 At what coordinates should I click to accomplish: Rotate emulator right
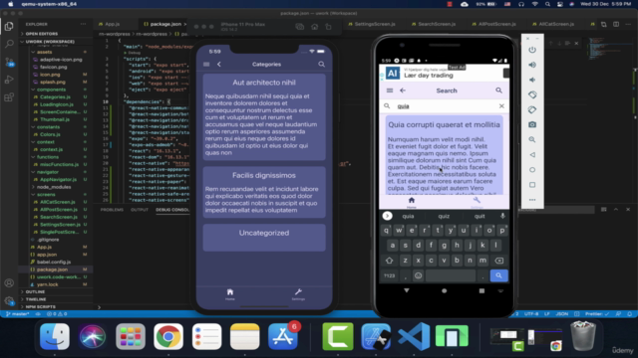[x=532, y=109]
